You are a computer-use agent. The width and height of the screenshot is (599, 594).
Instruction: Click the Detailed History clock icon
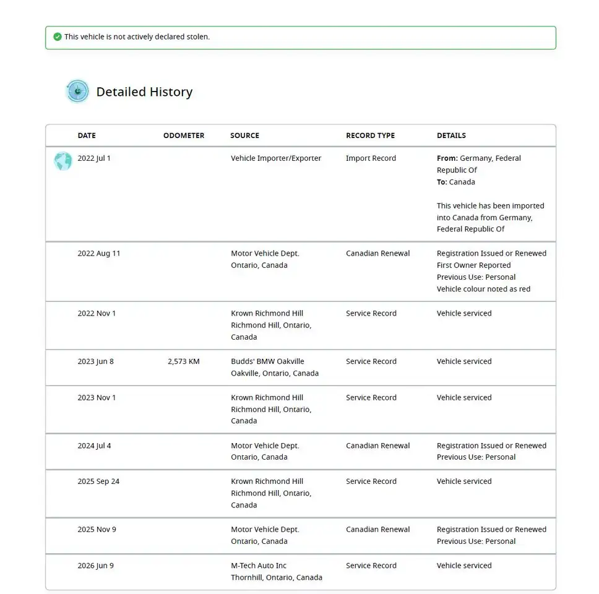(x=77, y=92)
